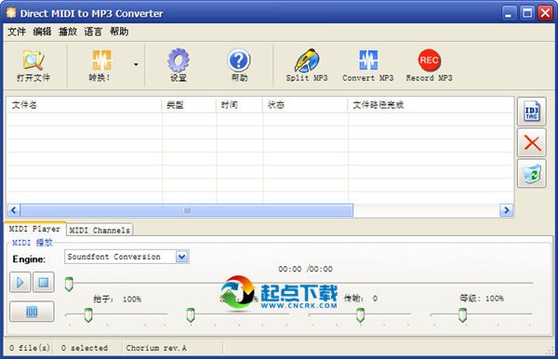
Task: Sort by the 文件名 column header
Action: click(84, 105)
